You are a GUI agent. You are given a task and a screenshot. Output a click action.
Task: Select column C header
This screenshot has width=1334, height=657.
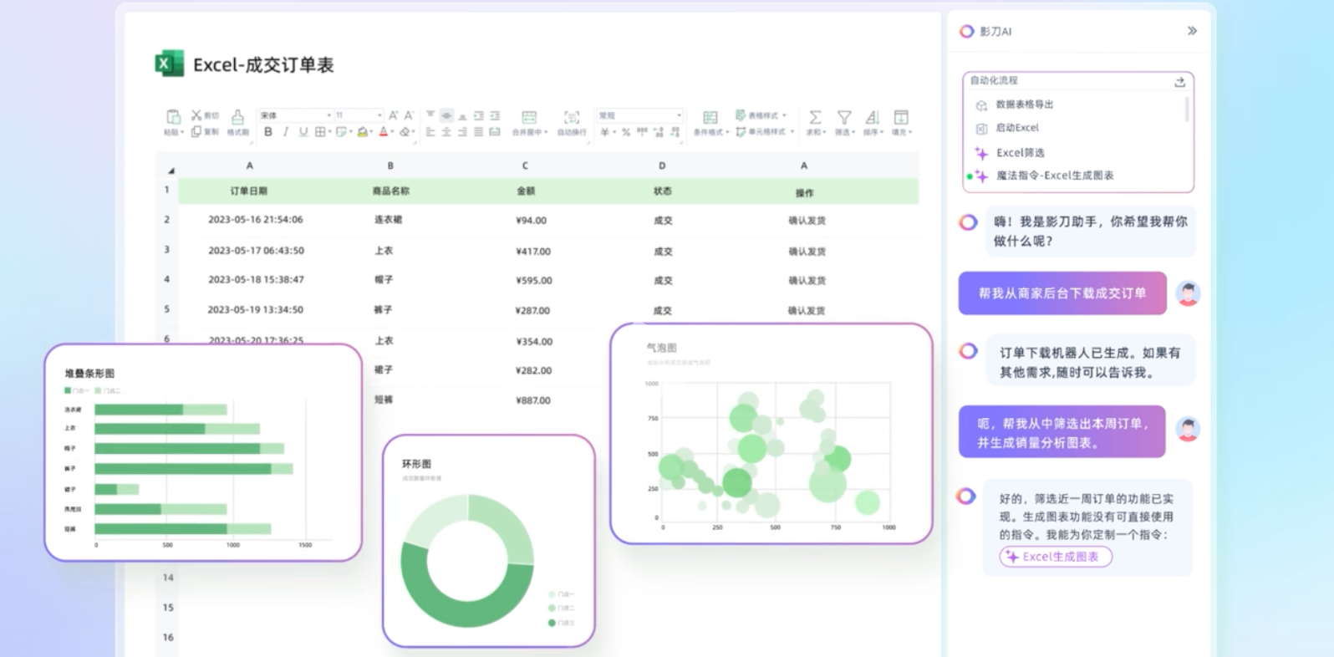pyautogui.click(x=525, y=166)
